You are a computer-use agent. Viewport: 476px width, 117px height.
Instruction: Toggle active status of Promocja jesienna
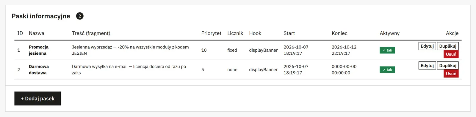pos(387,50)
